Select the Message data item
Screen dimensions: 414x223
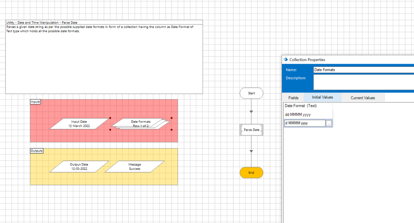click(x=134, y=166)
